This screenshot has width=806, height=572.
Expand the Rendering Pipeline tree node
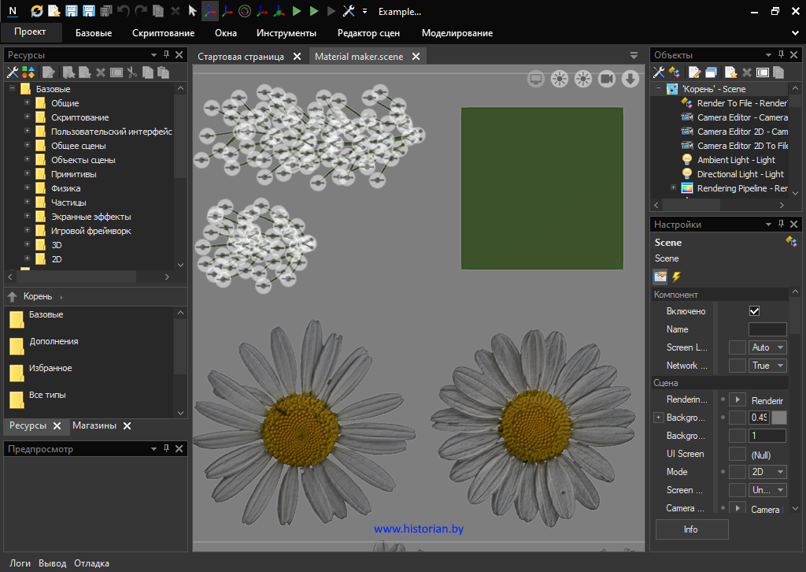coord(673,188)
